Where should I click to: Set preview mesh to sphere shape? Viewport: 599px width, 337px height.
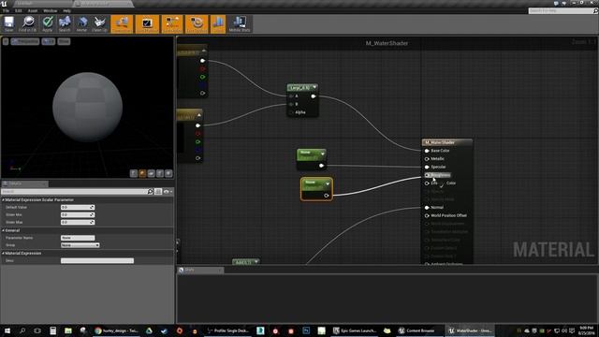tap(142, 173)
